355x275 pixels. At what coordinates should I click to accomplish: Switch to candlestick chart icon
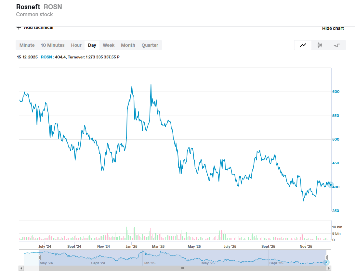click(320, 45)
